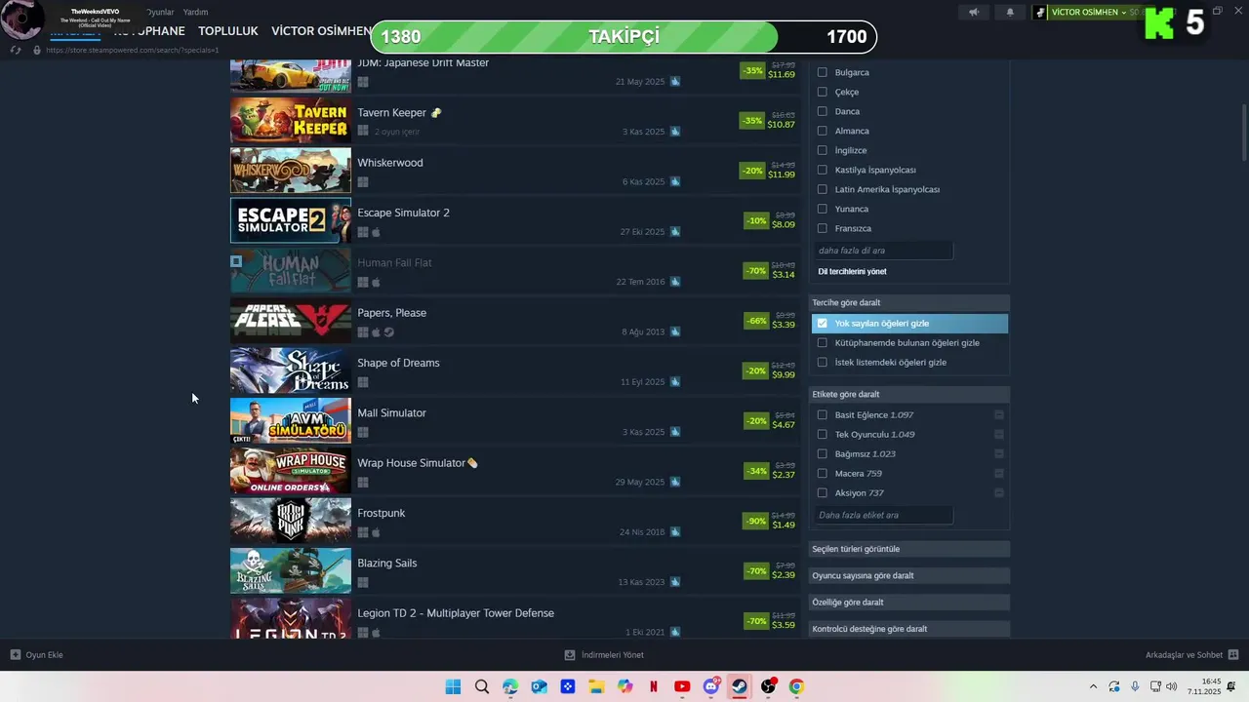Open Google Chrome from the taskbar
The image size is (1249, 702).
(796, 686)
